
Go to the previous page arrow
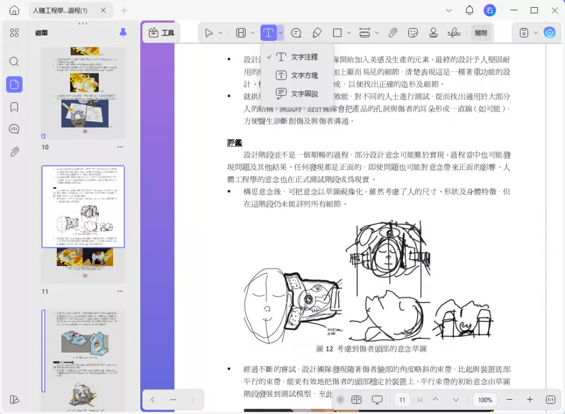pyautogui.click(x=435, y=400)
